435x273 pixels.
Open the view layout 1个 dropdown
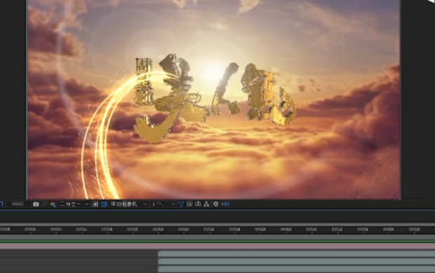pyautogui.click(x=163, y=204)
